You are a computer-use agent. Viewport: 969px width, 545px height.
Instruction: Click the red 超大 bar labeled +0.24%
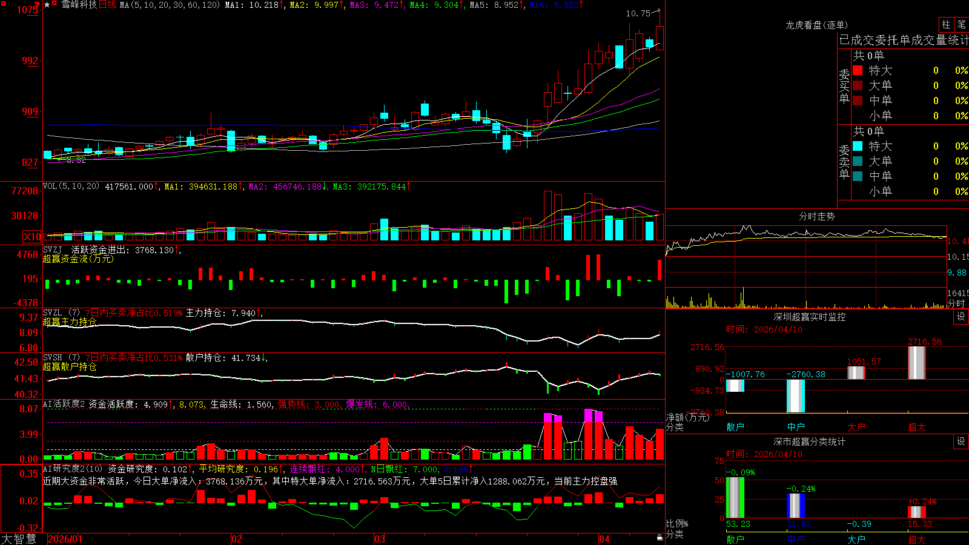point(917,512)
